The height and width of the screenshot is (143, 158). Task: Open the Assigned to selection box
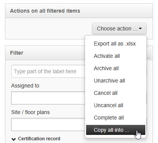click(x=48, y=98)
